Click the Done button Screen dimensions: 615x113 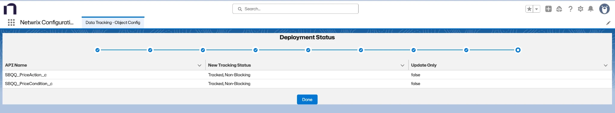(307, 99)
